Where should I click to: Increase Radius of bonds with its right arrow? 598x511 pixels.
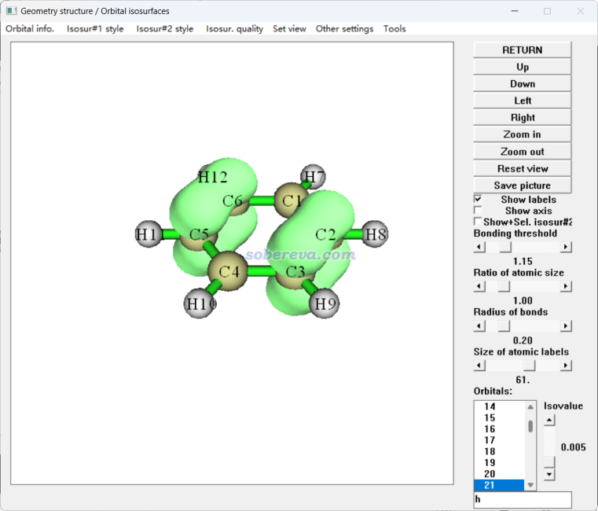click(x=566, y=326)
